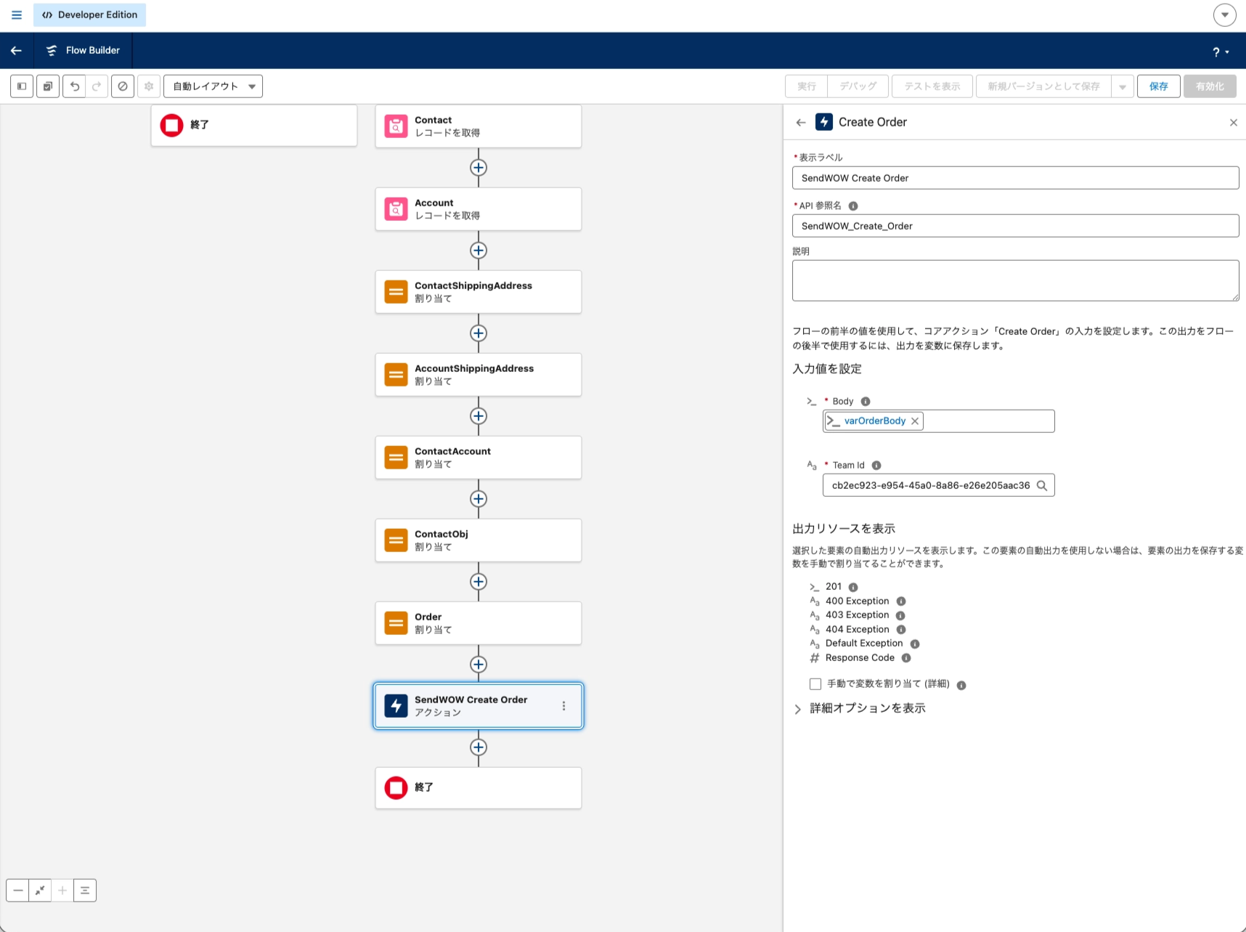Add element after SendWOW Create Order node
Screen dimensions: 1246x932
478,747
